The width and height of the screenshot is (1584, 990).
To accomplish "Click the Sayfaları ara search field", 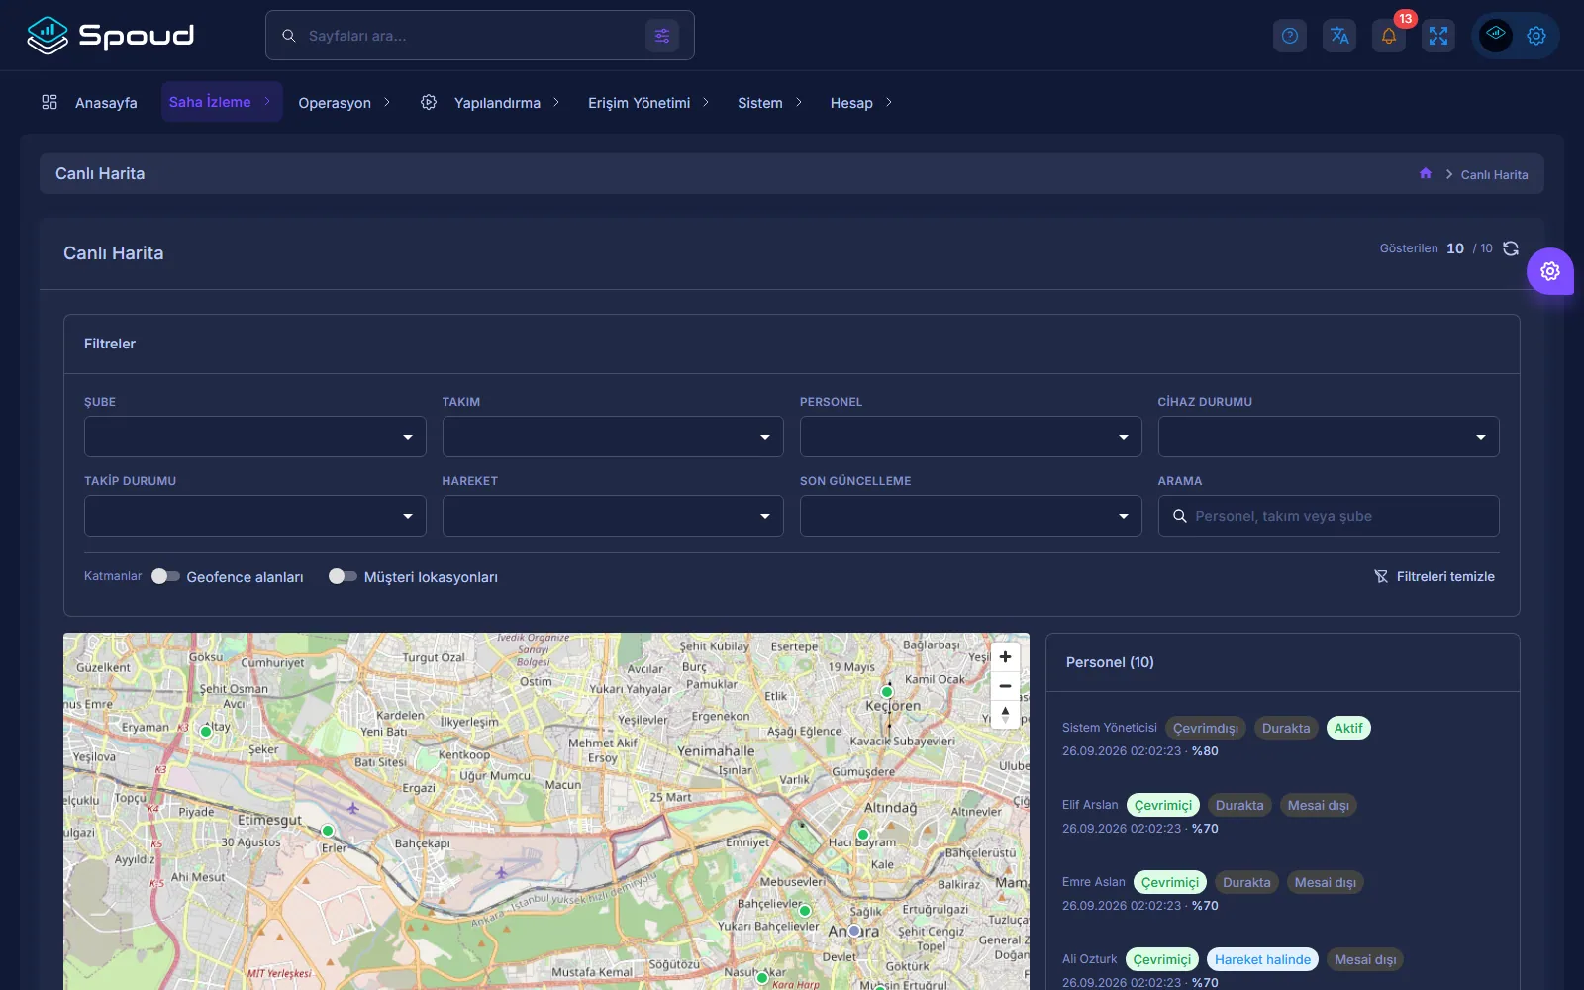I will (x=480, y=36).
